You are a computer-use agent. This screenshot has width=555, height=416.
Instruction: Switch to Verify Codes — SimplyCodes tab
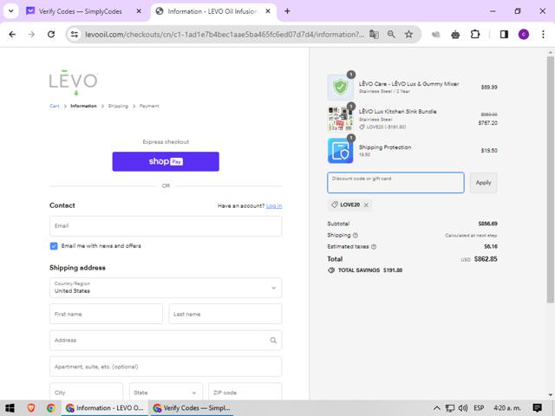pos(80,11)
